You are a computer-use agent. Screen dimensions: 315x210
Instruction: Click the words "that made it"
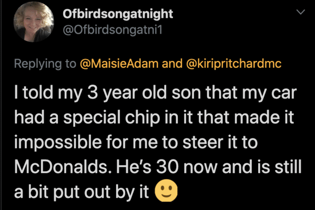[246, 117]
